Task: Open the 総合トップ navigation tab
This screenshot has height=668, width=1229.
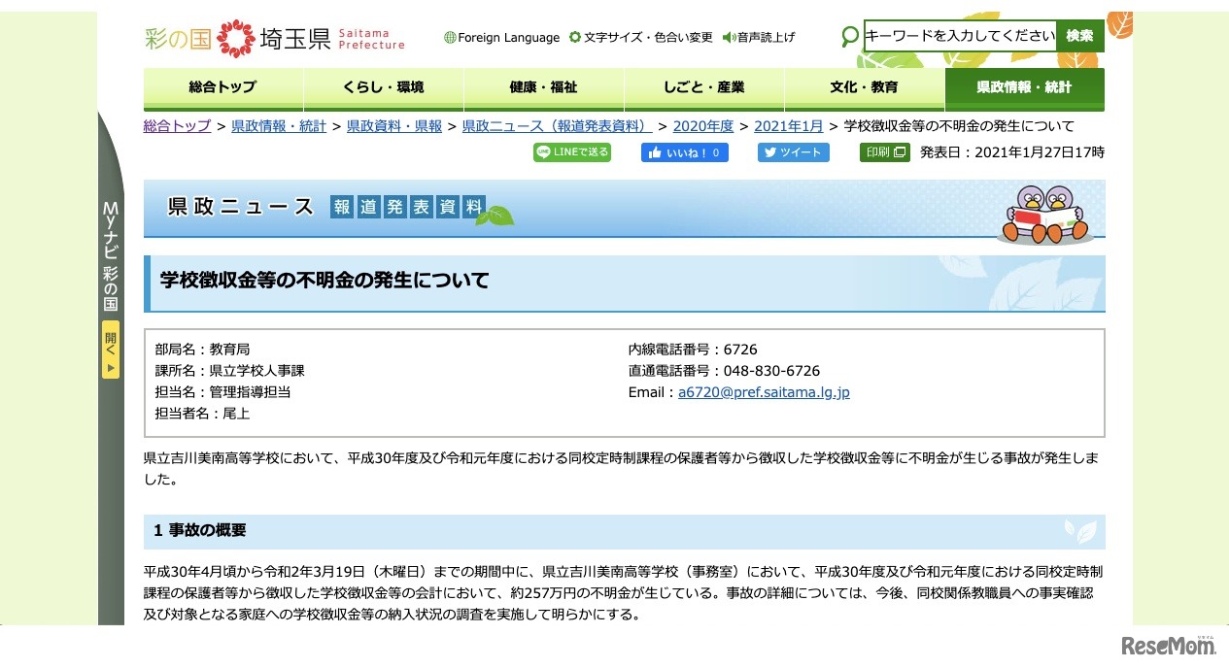Action: [x=223, y=87]
